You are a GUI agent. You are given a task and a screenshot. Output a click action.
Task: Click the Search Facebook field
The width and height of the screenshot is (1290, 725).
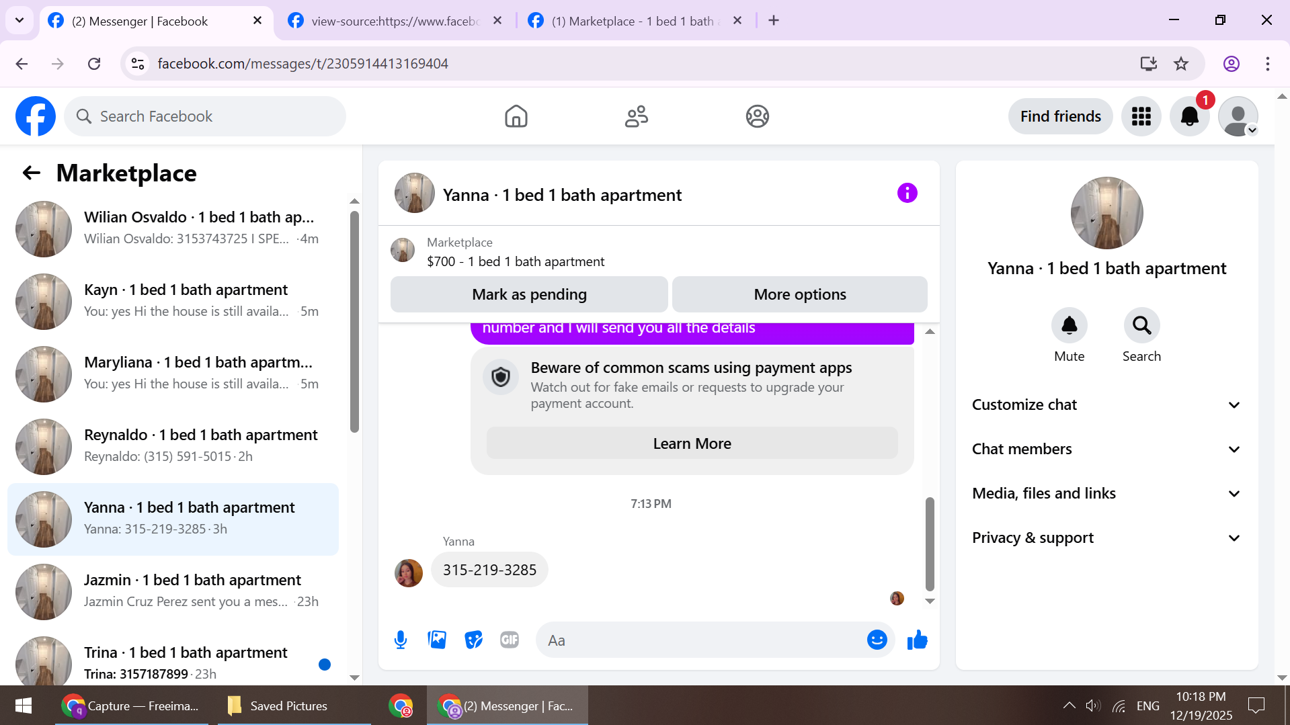pyautogui.click(x=205, y=116)
